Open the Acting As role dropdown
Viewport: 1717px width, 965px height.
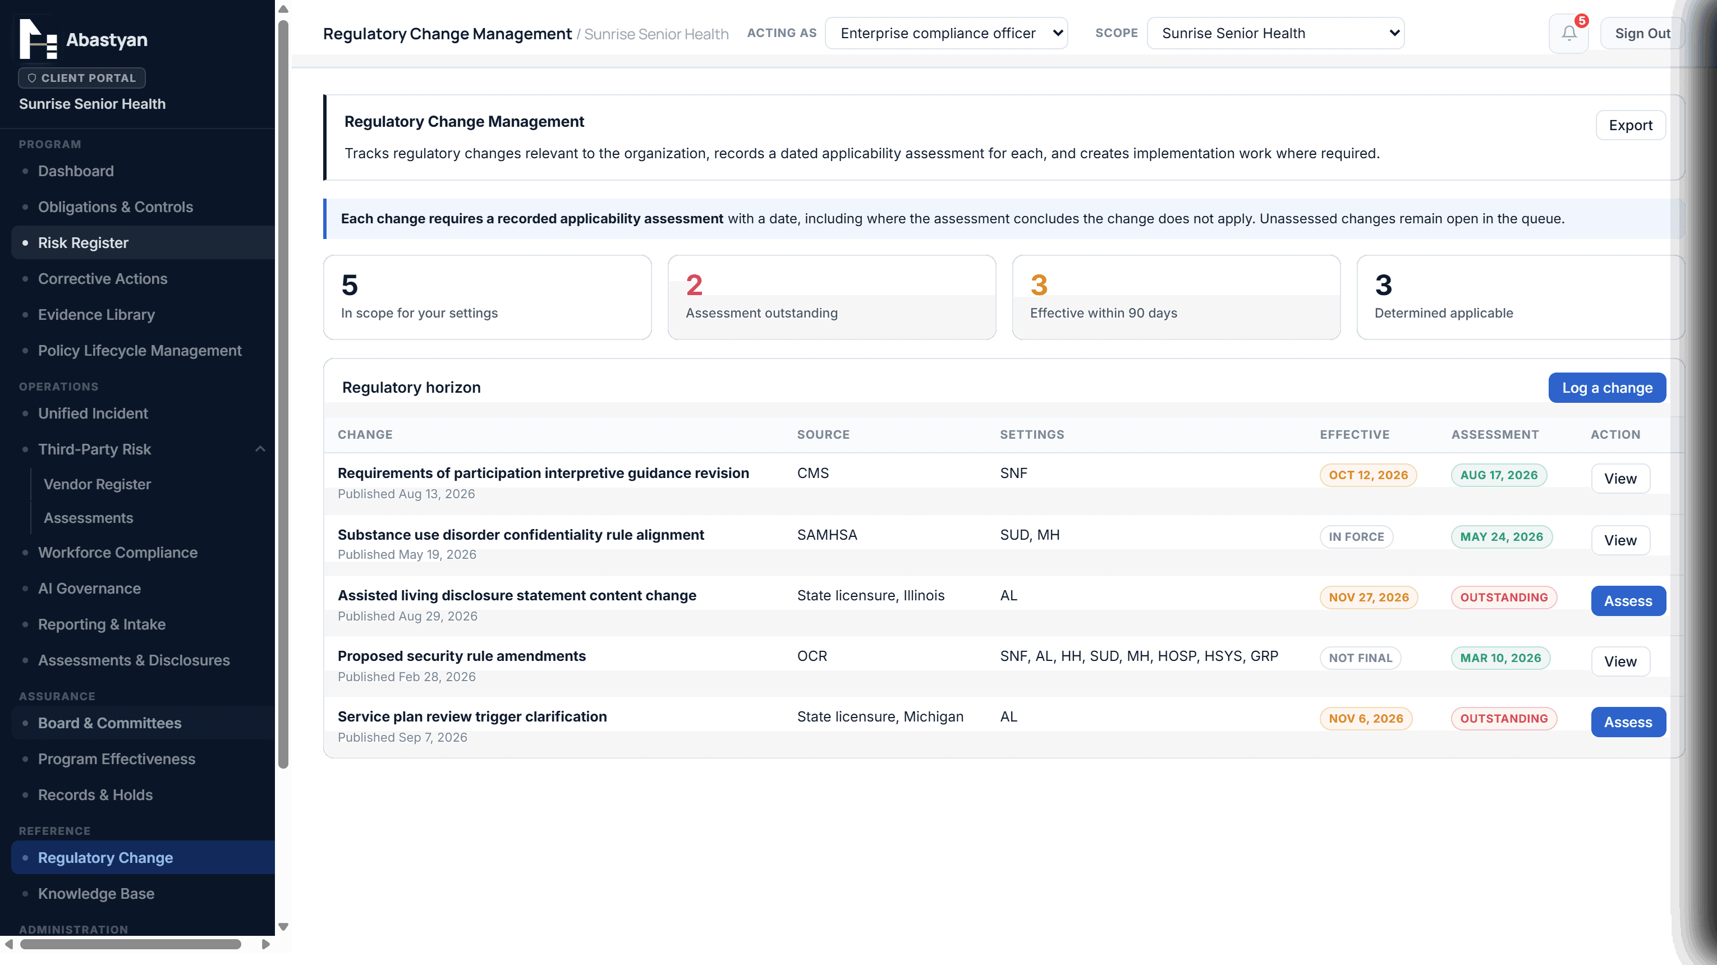(946, 33)
